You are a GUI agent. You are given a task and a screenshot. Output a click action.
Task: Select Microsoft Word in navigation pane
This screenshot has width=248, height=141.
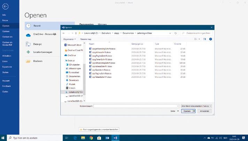tap(73, 45)
